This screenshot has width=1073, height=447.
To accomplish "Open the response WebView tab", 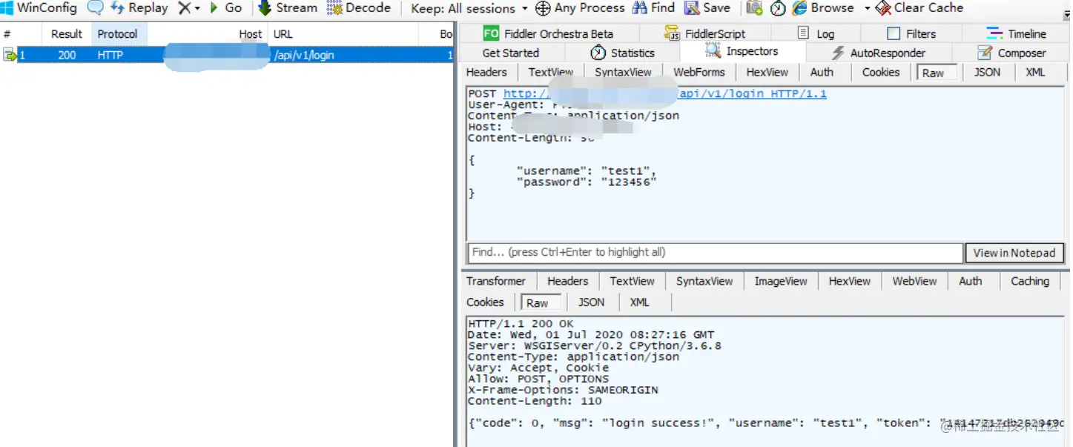I will 914,281.
